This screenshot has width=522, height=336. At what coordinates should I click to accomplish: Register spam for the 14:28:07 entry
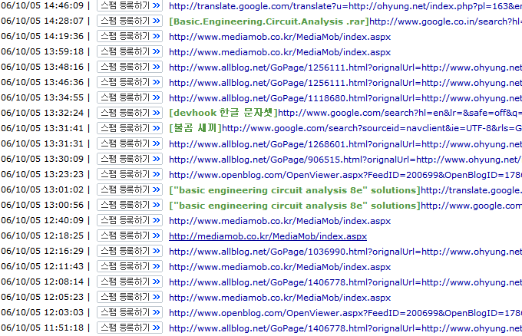[x=130, y=21]
